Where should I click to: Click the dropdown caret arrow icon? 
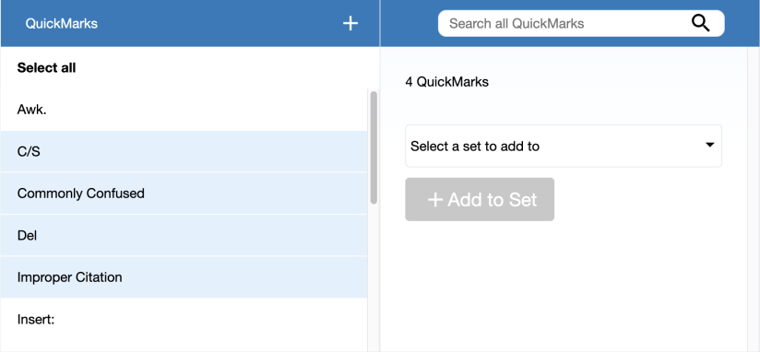709,145
